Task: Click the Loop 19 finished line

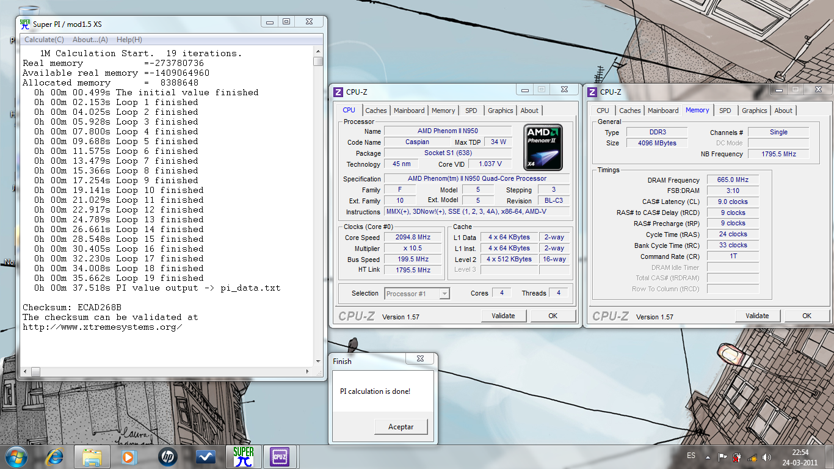Action: point(119,278)
